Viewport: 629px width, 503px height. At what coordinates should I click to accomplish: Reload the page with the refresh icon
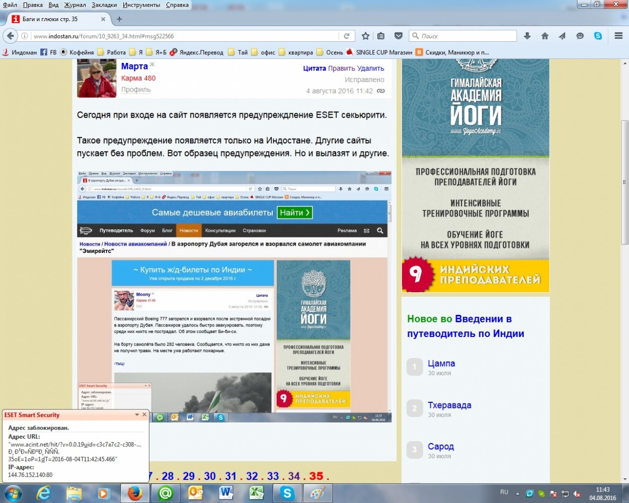click(x=347, y=36)
